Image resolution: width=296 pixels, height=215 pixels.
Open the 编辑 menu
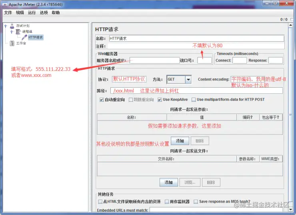pos(20,13)
